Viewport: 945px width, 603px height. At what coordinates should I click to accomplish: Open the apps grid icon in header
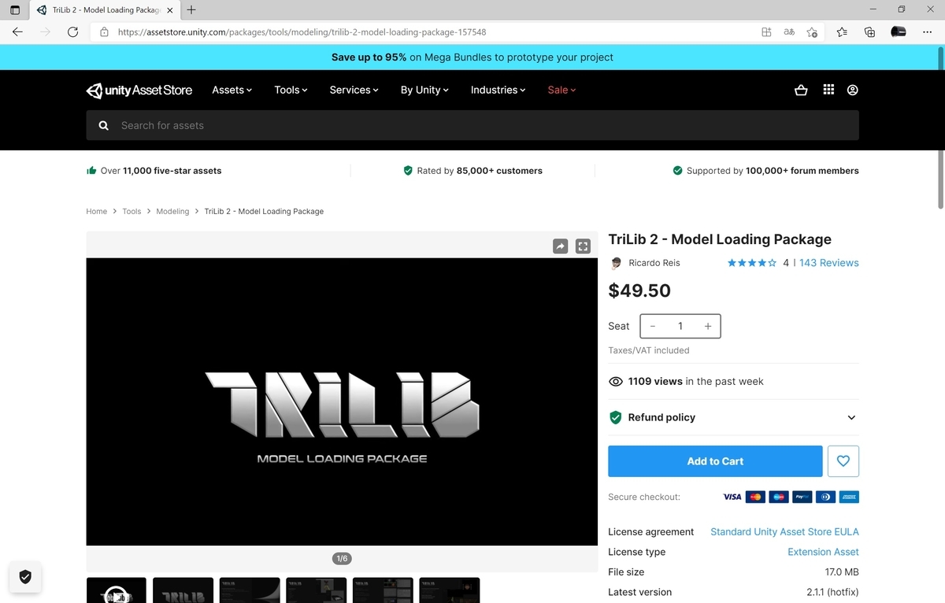click(x=828, y=90)
